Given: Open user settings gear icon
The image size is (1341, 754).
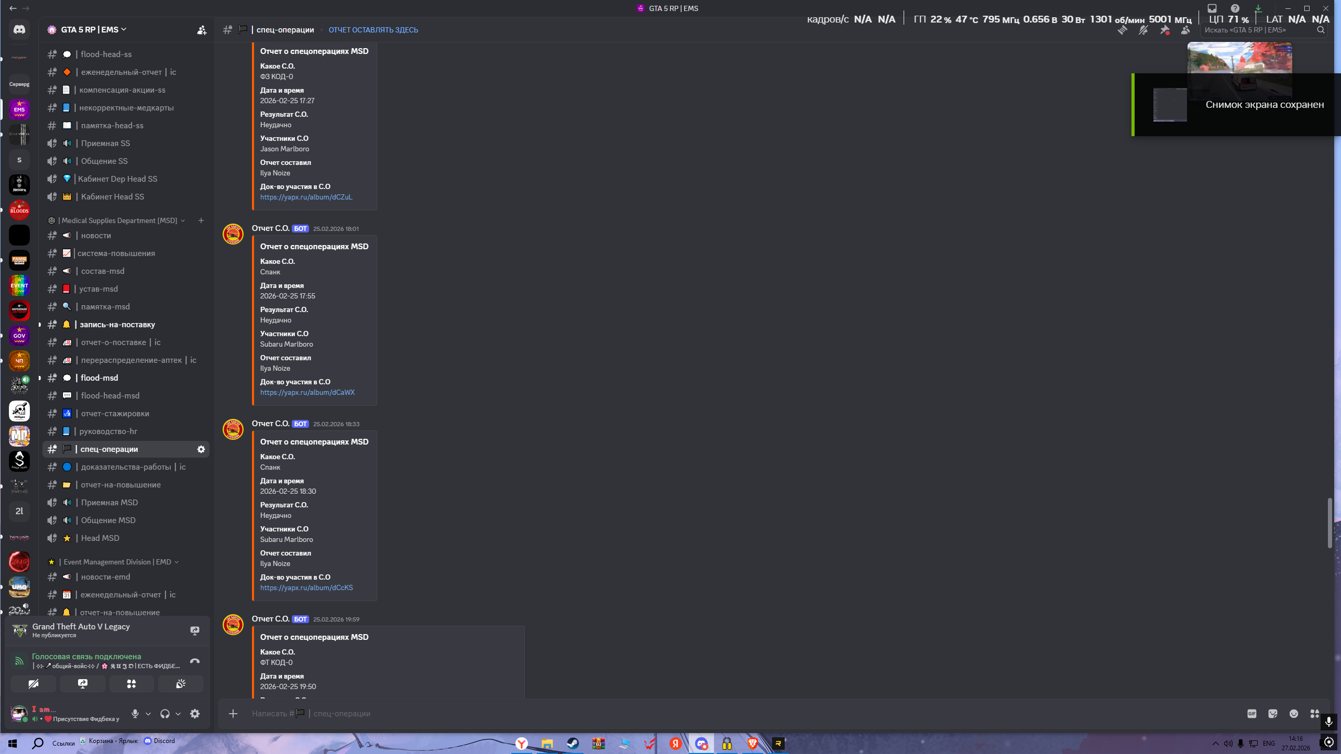Looking at the screenshot, I should pyautogui.click(x=195, y=714).
